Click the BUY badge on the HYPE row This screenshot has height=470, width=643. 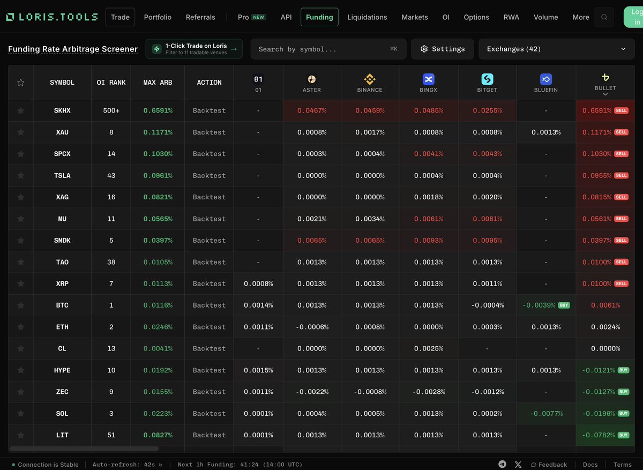tap(623, 370)
